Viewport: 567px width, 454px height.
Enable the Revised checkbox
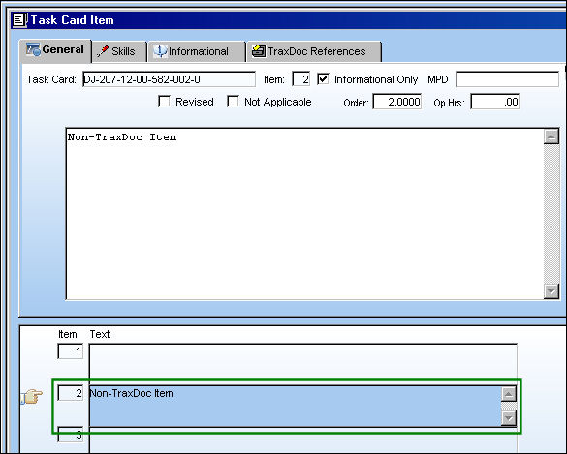164,101
